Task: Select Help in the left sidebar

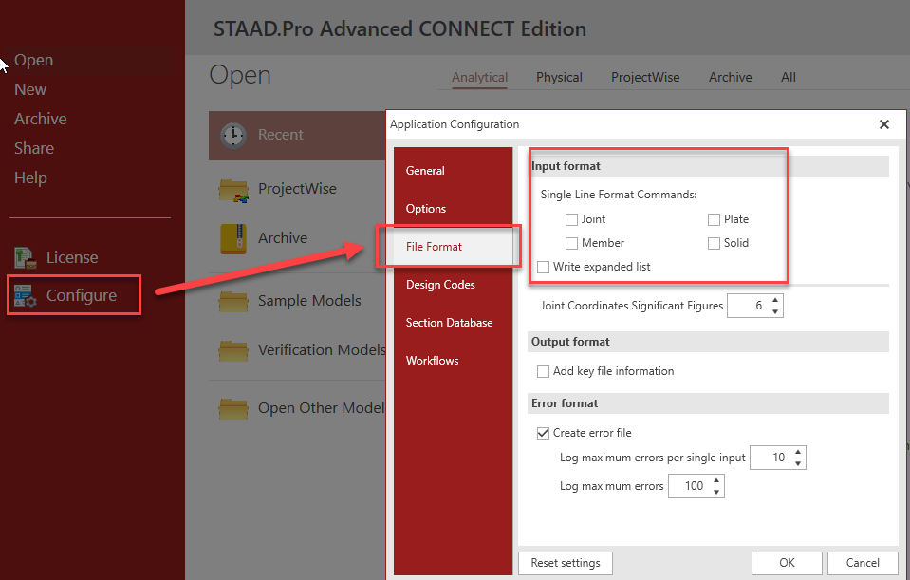Action: pos(30,178)
